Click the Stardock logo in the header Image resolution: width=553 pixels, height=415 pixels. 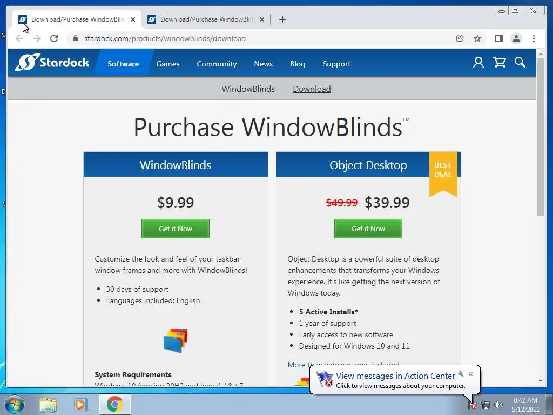click(x=52, y=63)
